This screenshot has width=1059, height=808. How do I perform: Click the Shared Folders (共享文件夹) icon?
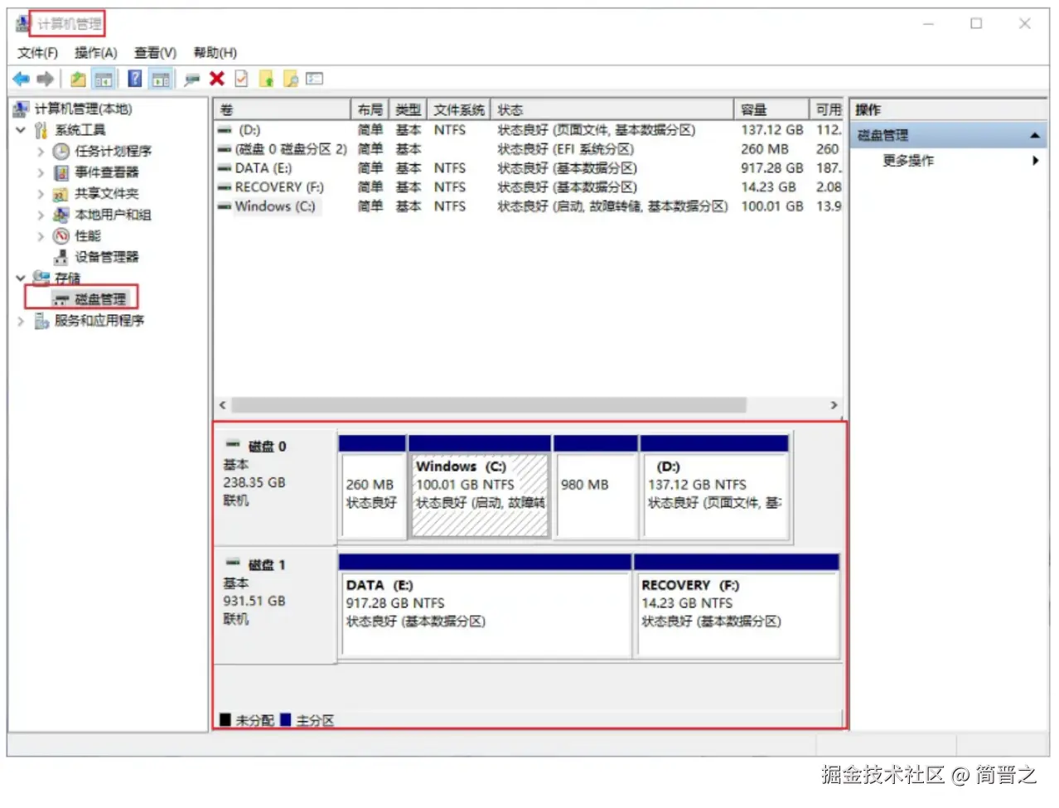[60, 194]
